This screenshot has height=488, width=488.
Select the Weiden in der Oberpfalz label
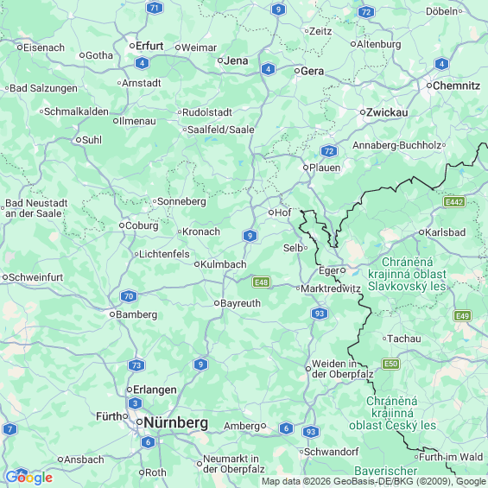point(342,369)
